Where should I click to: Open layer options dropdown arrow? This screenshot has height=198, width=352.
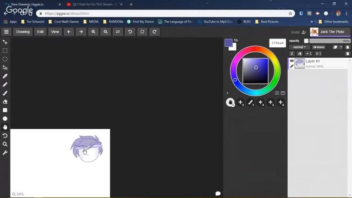pos(341,47)
